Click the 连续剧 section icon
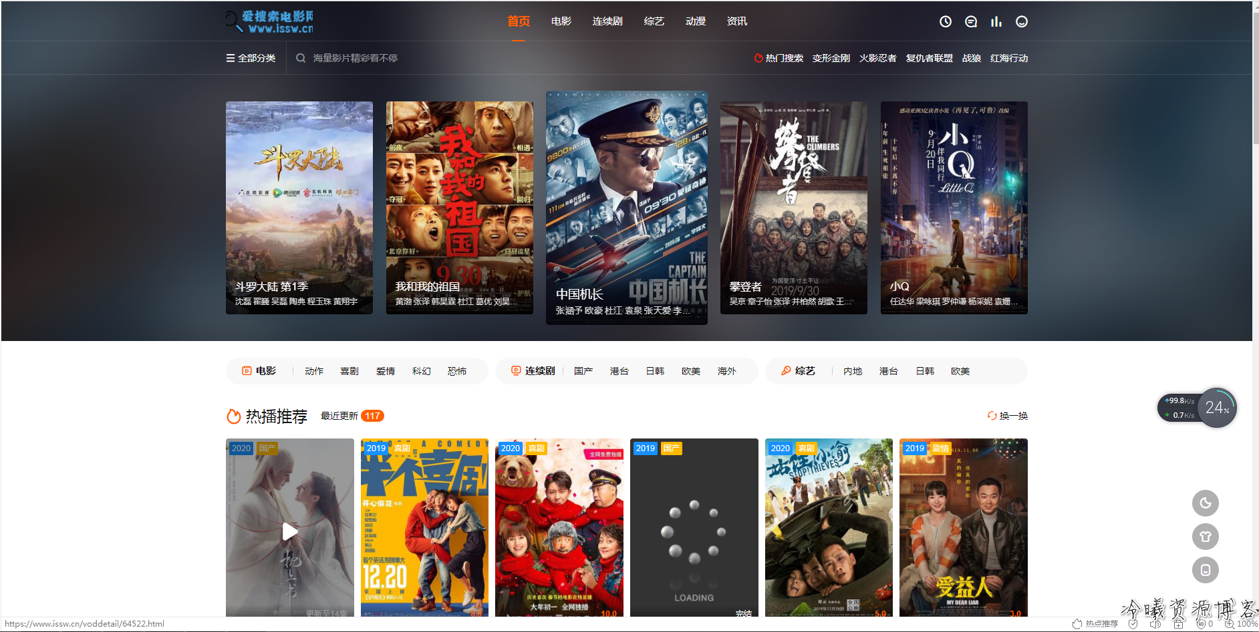The height and width of the screenshot is (632, 1259). 516,370
